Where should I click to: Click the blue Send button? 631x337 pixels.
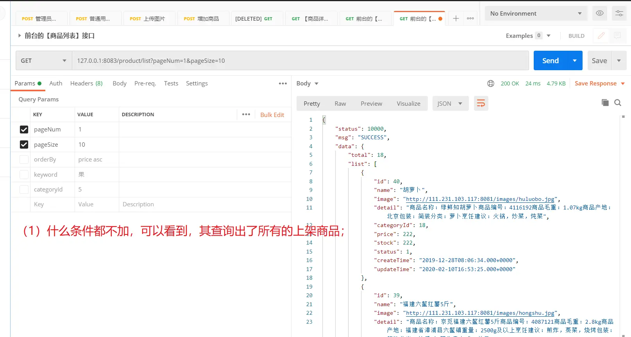[x=550, y=61]
